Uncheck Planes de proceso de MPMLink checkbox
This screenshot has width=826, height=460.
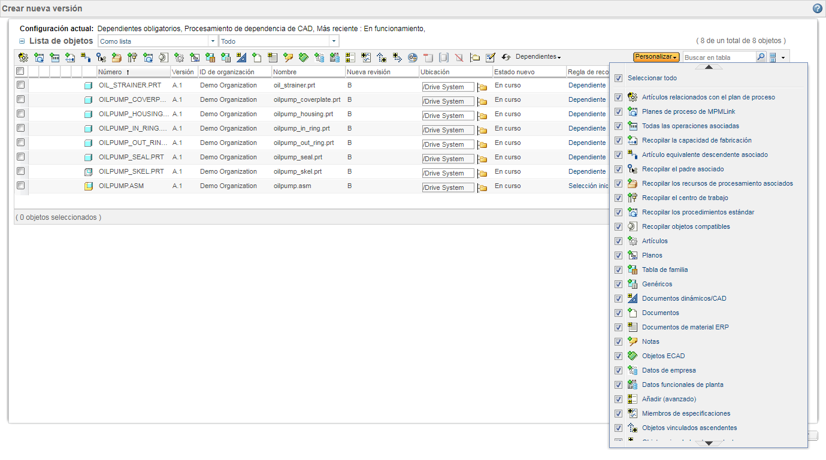(x=618, y=111)
